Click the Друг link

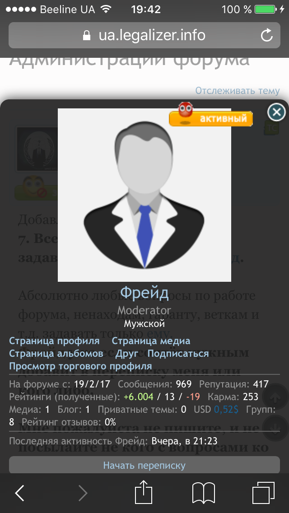127,353
